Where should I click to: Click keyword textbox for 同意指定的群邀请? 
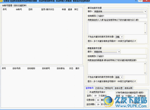(x=117, y=68)
